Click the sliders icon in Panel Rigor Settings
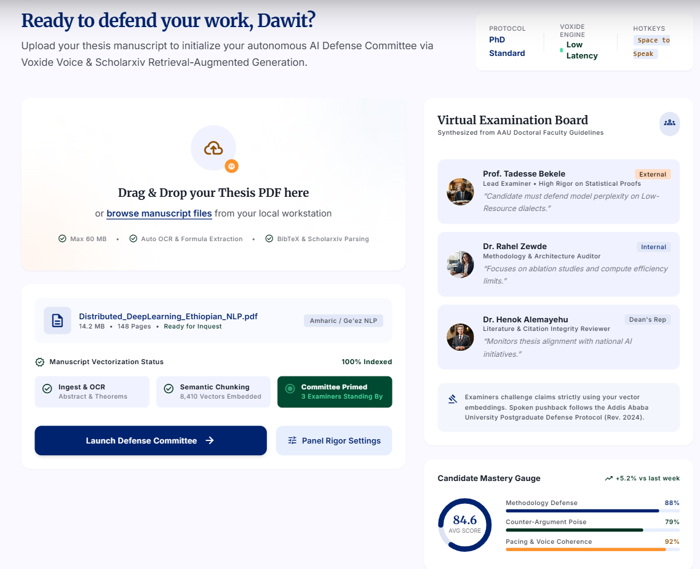 [292, 440]
